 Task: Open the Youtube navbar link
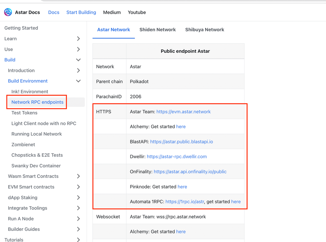(137, 12)
